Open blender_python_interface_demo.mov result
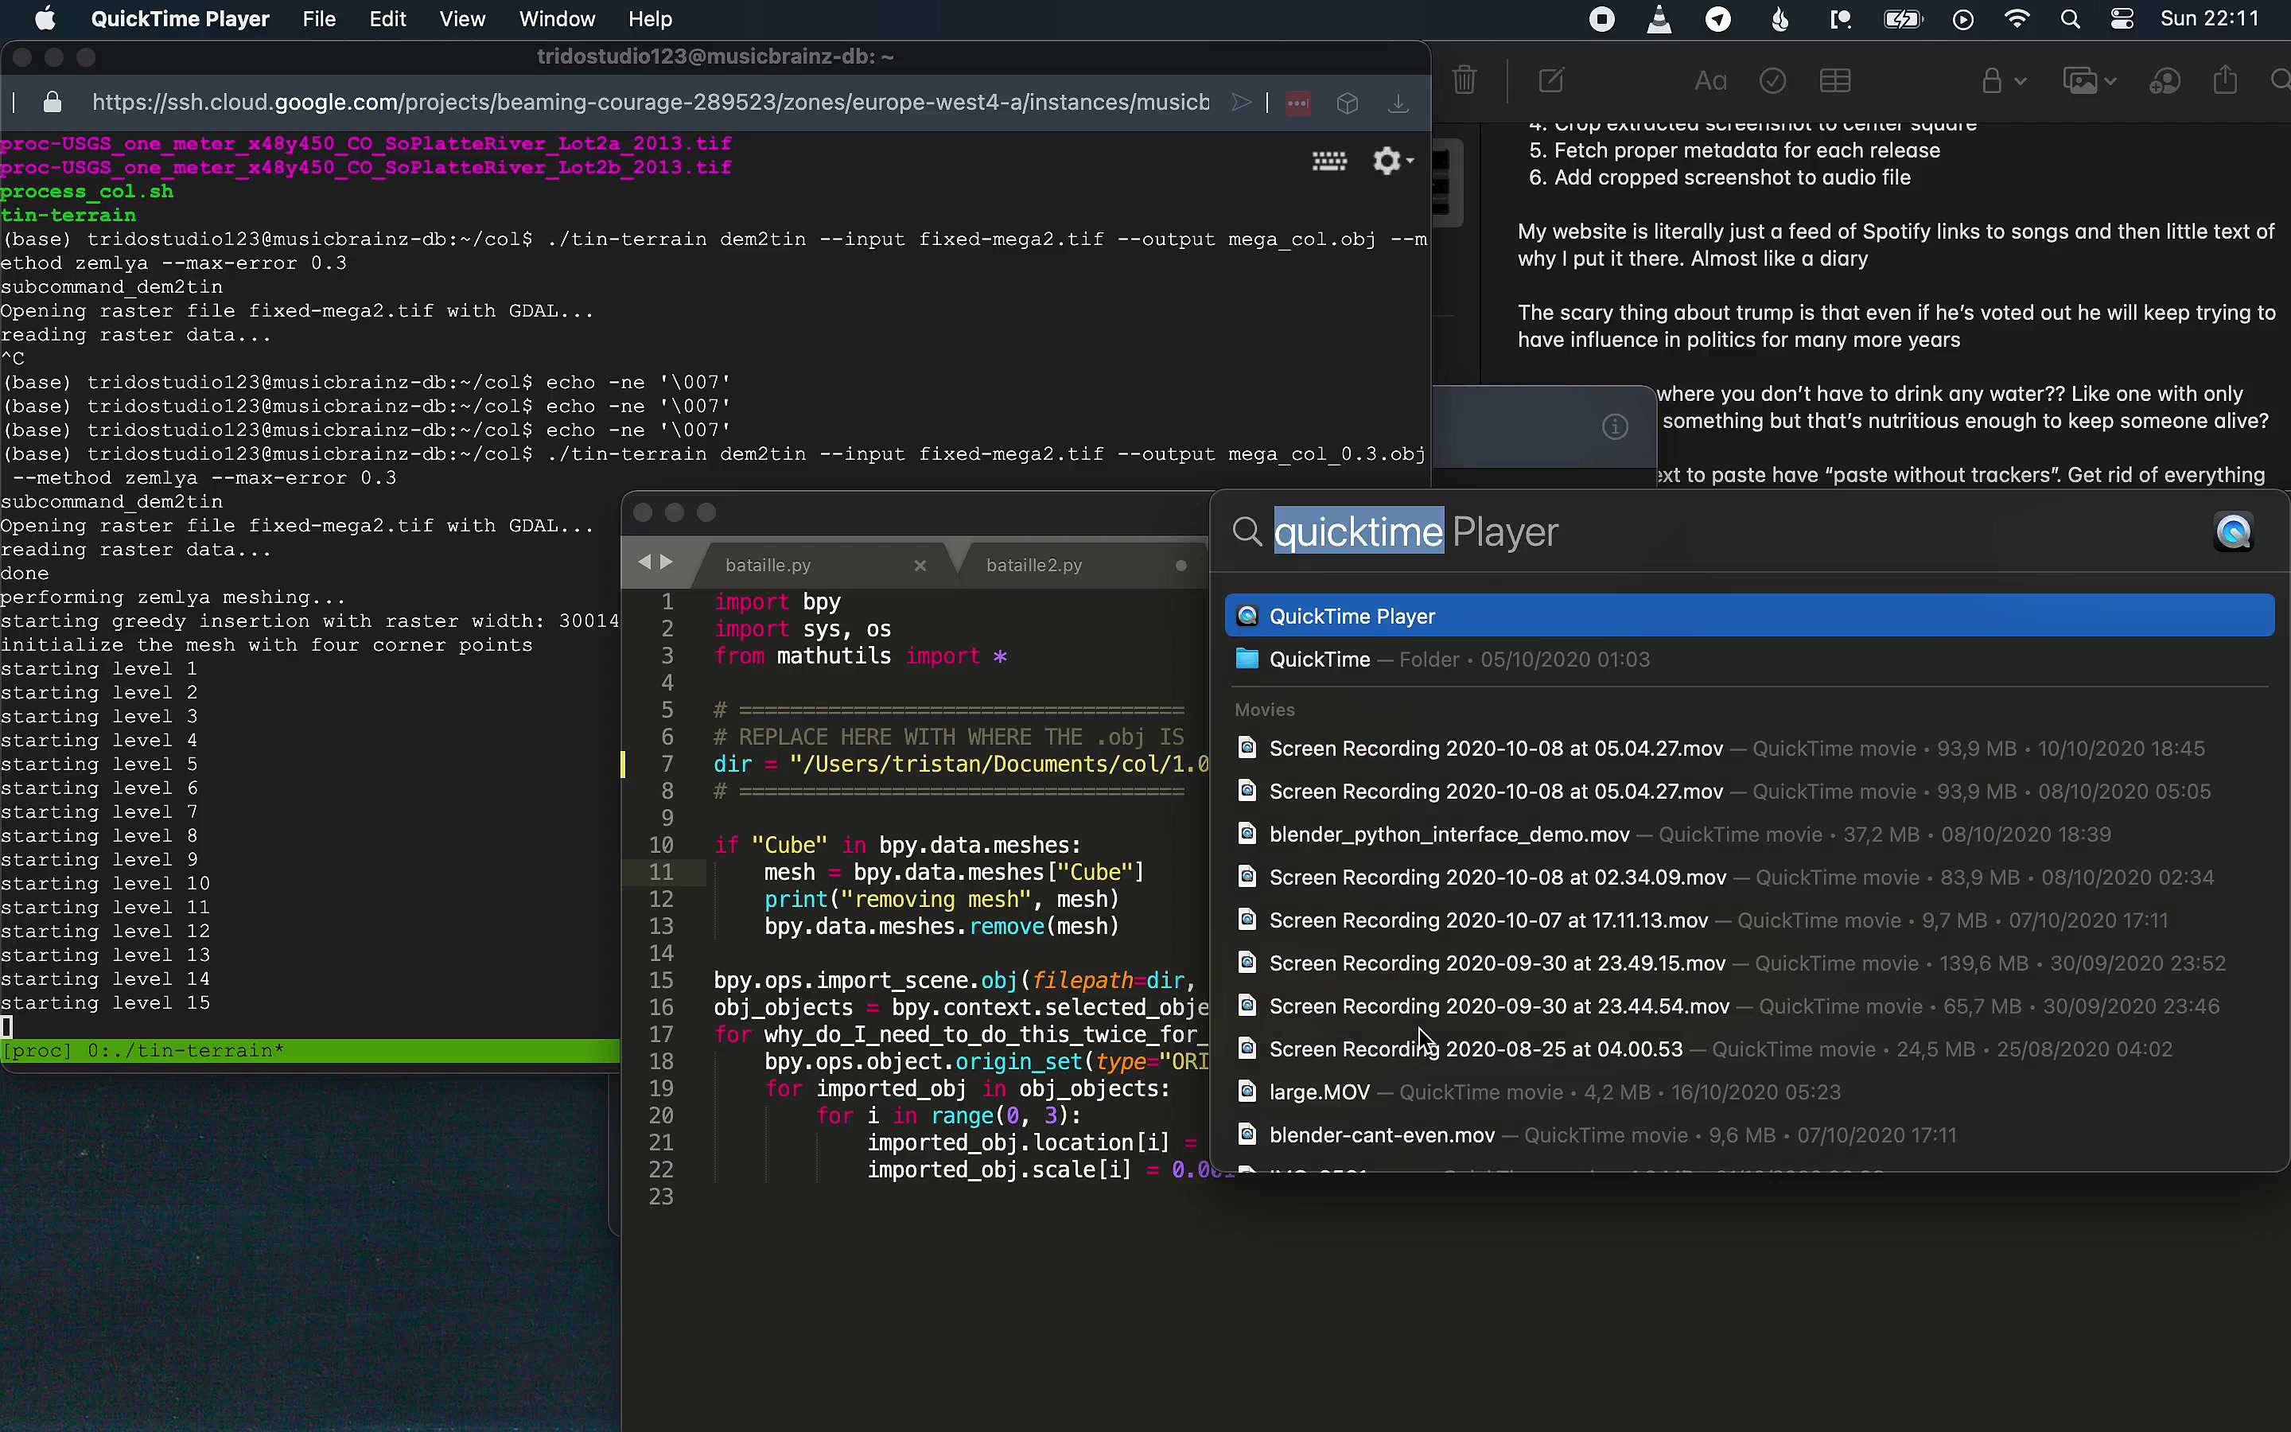Image resolution: width=2291 pixels, height=1432 pixels. (x=1449, y=835)
